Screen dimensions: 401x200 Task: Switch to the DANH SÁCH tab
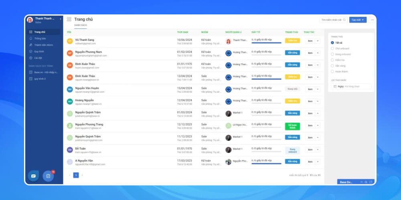81,25
